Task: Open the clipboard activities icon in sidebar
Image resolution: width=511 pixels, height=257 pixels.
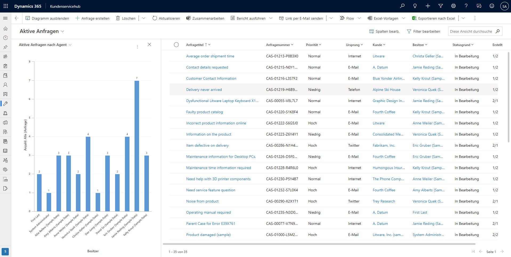Action: click(5, 66)
